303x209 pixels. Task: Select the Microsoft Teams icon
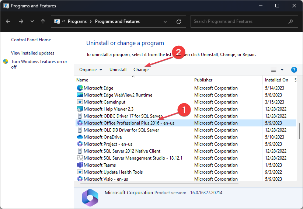tap(80, 165)
